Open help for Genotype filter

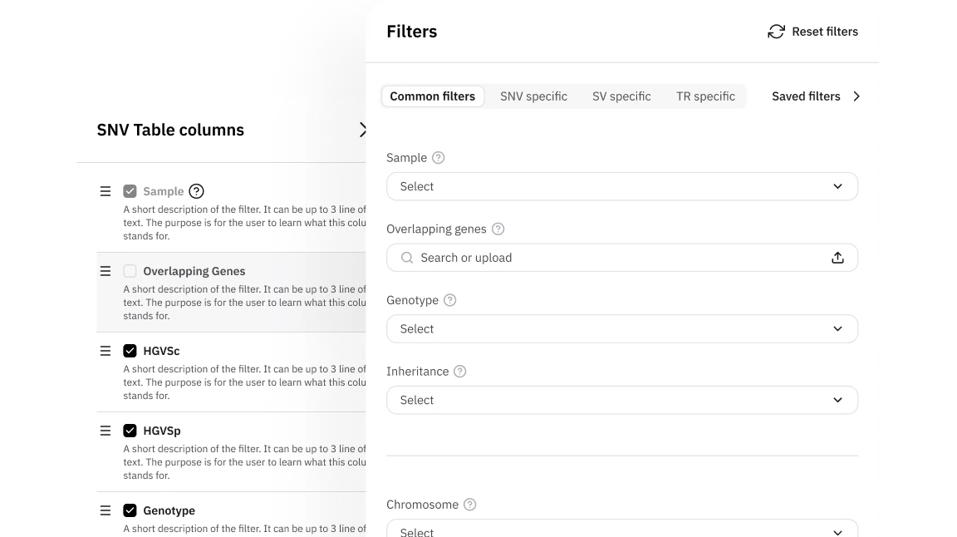tap(449, 300)
